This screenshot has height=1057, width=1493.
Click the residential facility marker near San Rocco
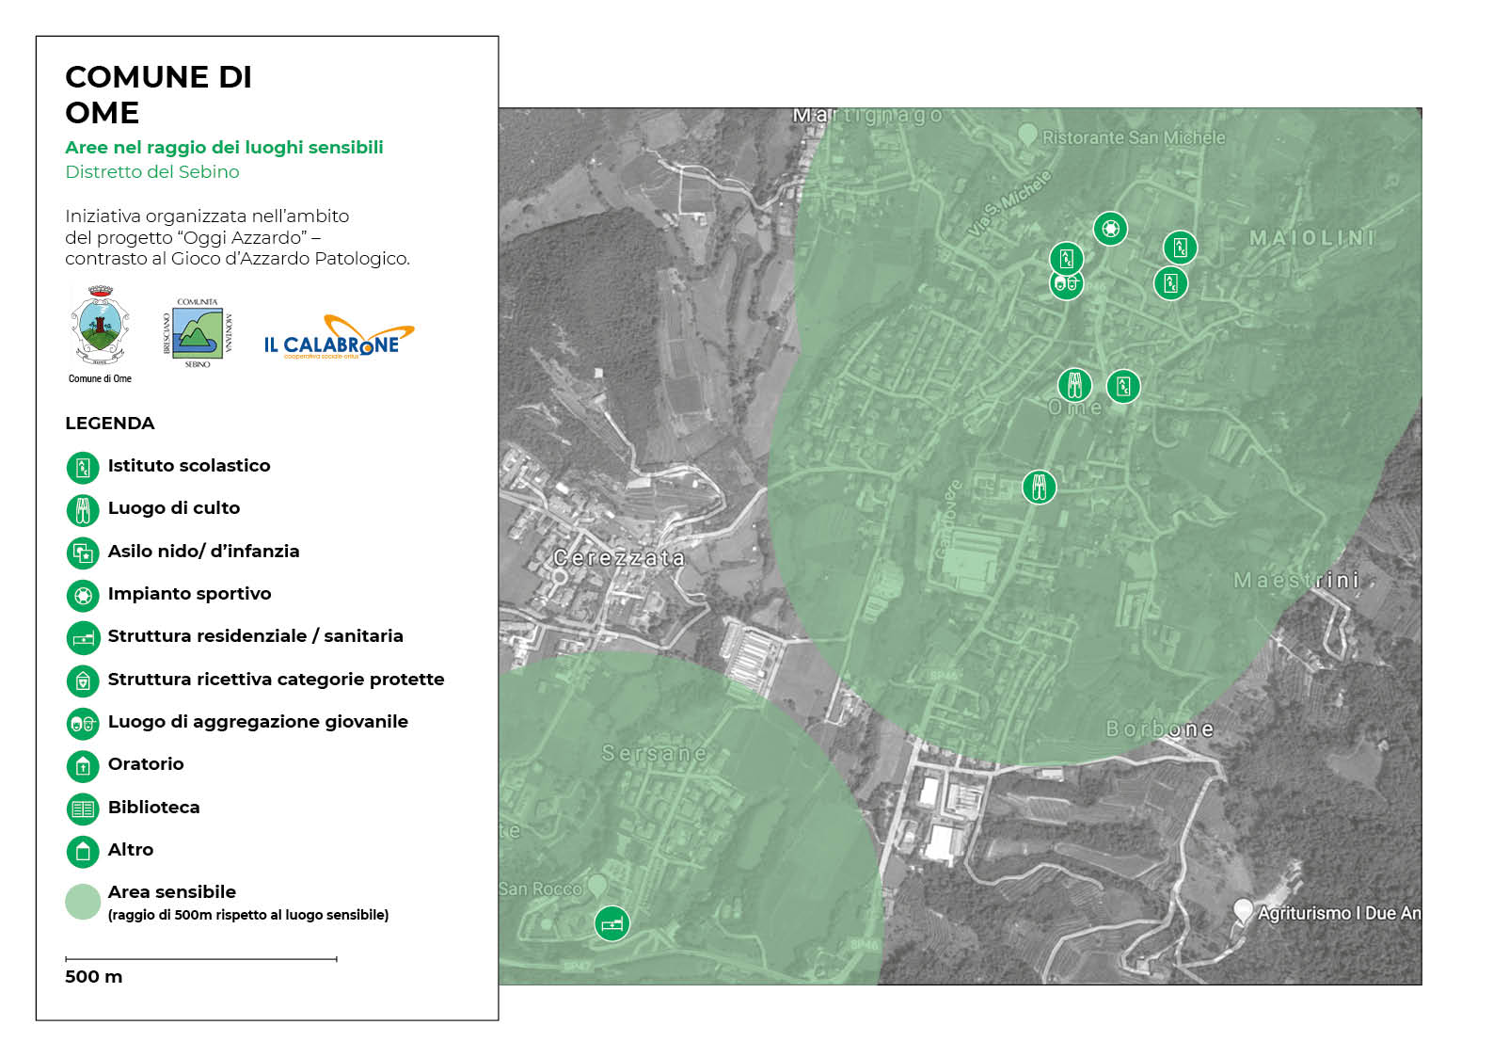pyautogui.click(x=611, y=923)
